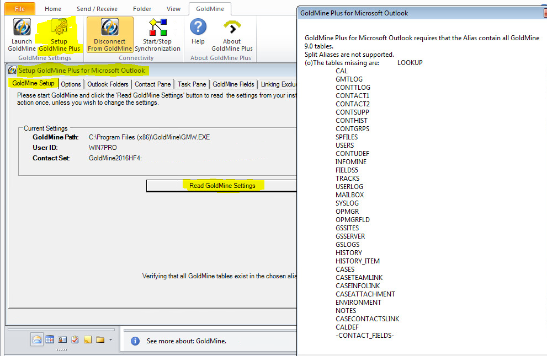Screen dimensions: 547x356
Task: Open Notes view from navigation bar
Action: point(88,339)
